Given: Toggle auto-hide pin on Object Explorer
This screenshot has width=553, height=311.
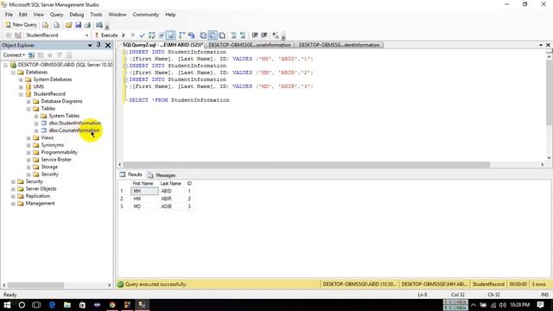Looking at the screenshot, I should pyautogui.click(x=99, y=45).
